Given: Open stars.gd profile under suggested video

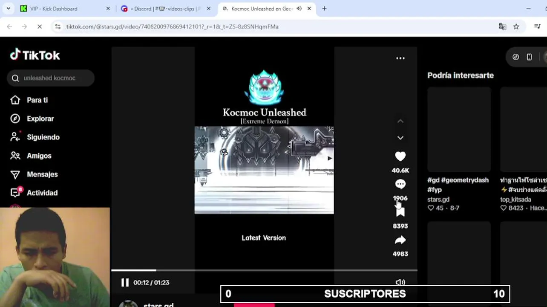Looking at the screenshot, I should click(x=438, y=199).
